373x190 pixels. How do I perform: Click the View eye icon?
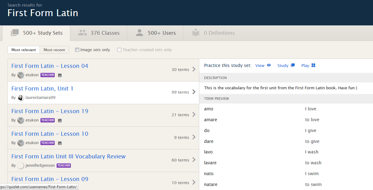269,65
